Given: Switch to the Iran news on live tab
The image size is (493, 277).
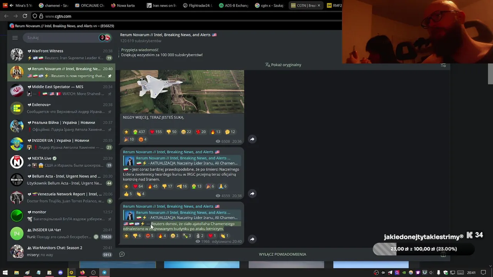Looking at the screenshot, I should (161, 5).
